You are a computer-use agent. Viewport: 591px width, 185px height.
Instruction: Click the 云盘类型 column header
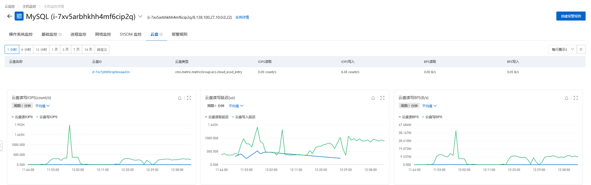[x=182, y=62]
